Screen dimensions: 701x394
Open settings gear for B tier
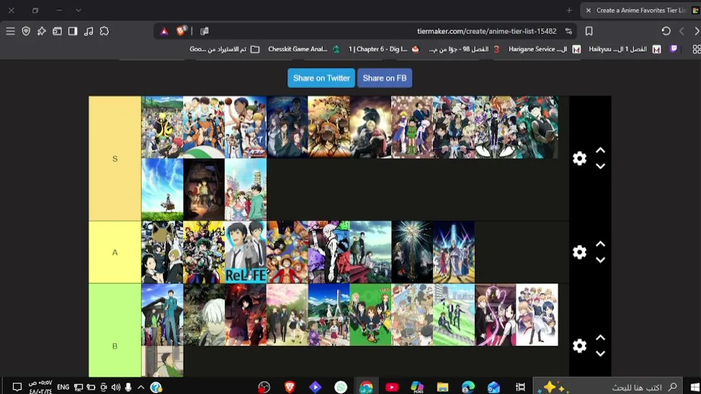click(579, 346)
